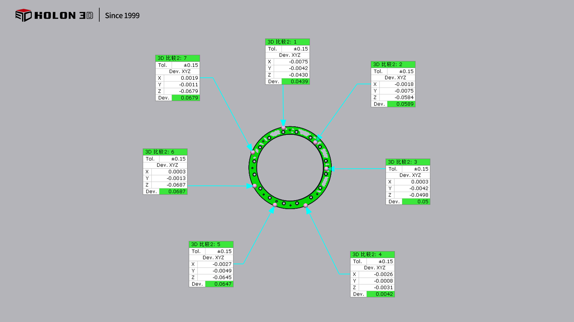Click the green Dev. value 0.0439 cell
Viewport: 574px width, 322px height.
tap(296, 81)
